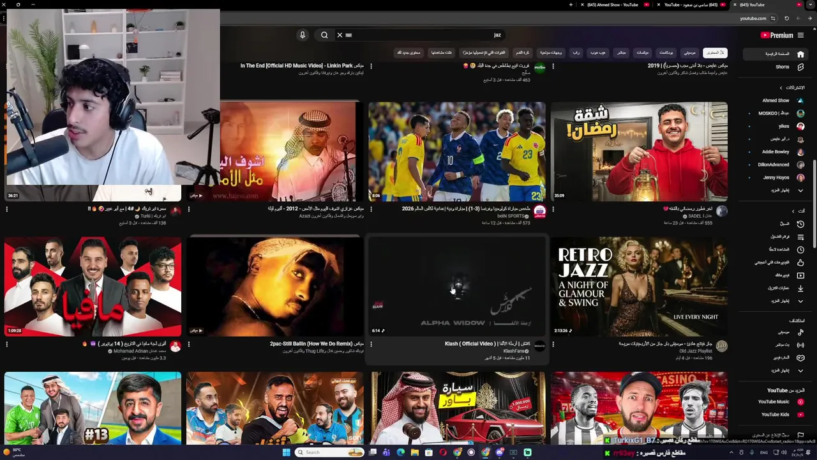Select the Music filter chip
Screen dimensions: 817x460
689,52
